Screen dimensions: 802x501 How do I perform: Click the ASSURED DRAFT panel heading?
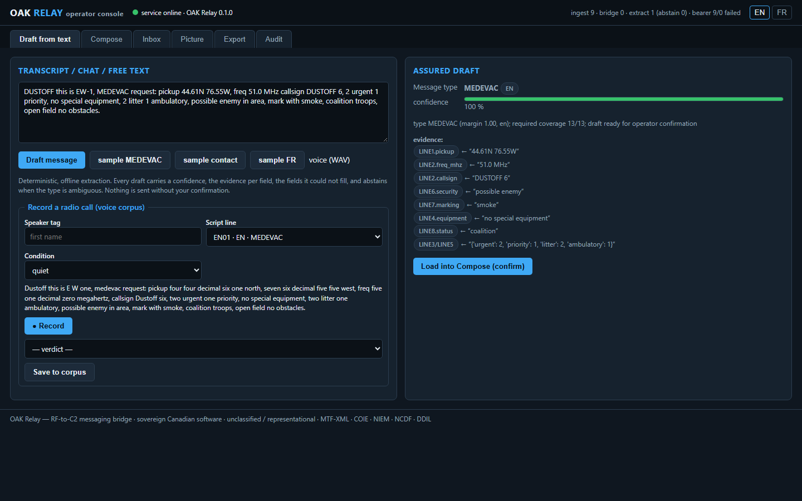coord(446,71)
